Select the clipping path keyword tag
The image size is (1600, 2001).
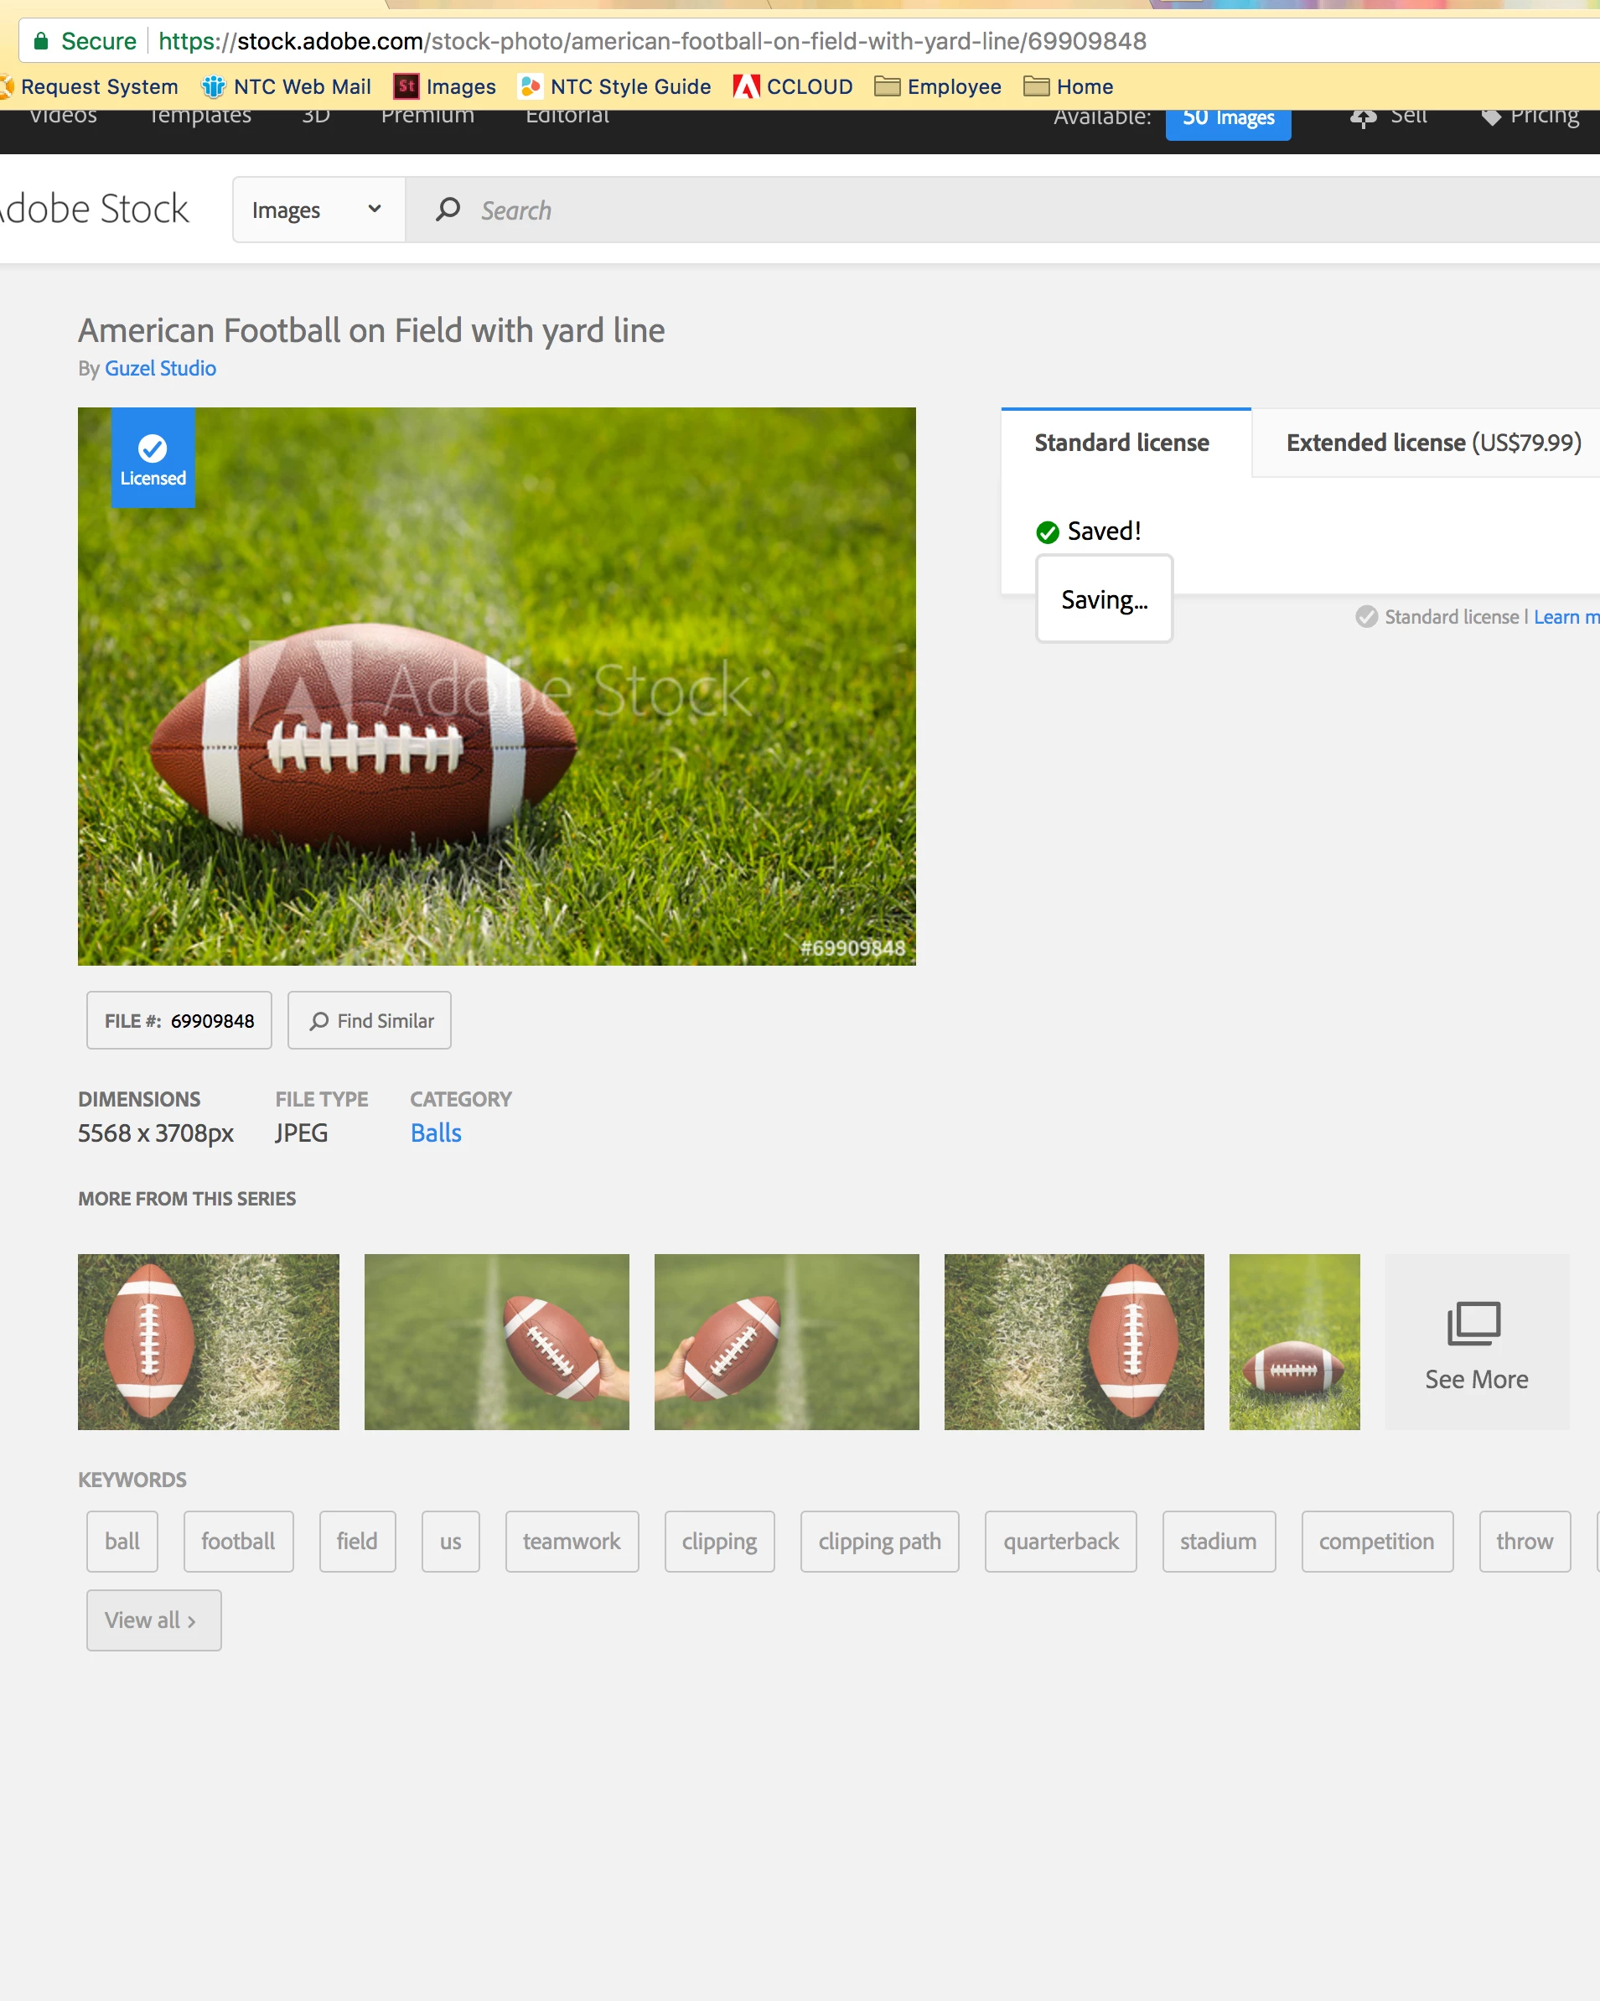click(880, 1541)
